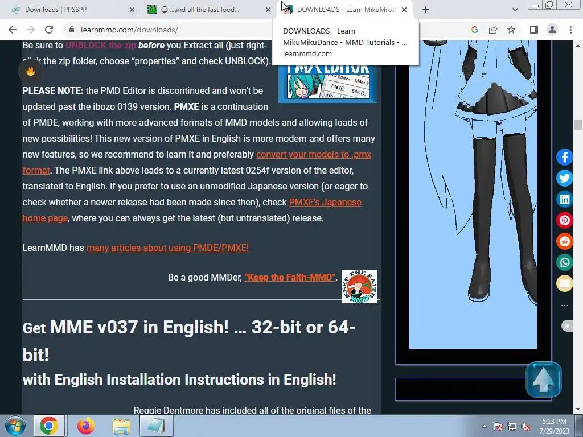This screenshot has height=437, width=583.
Task: Launch Firefox from the taskbar
Action: [85, 426]
